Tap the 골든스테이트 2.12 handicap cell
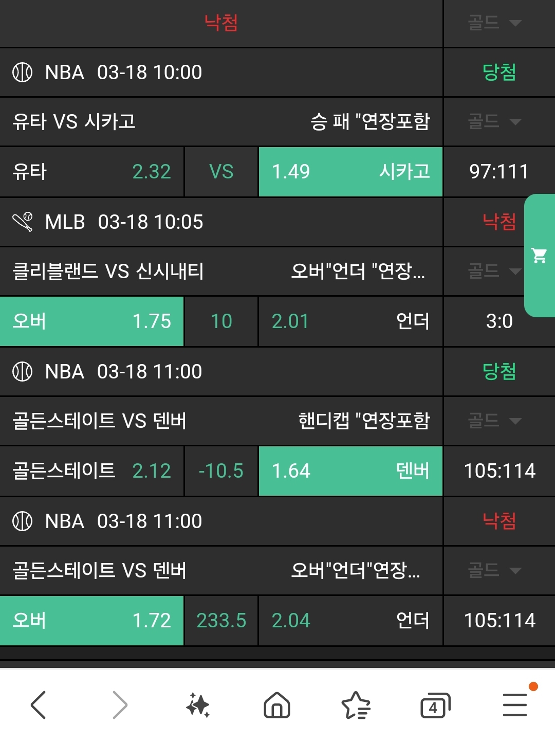 tap(91, 471)
